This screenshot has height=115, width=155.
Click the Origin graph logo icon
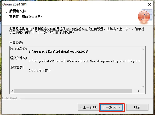145,17
